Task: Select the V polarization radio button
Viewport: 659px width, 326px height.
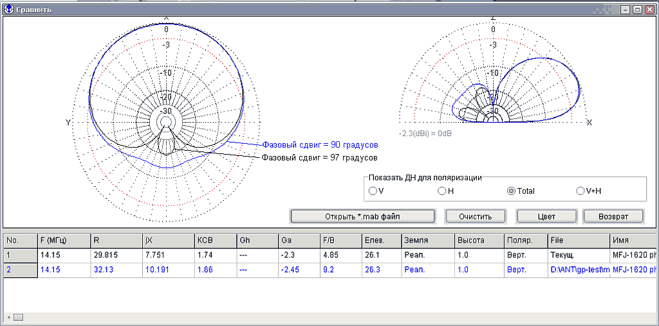Action: tap(372, 191)
